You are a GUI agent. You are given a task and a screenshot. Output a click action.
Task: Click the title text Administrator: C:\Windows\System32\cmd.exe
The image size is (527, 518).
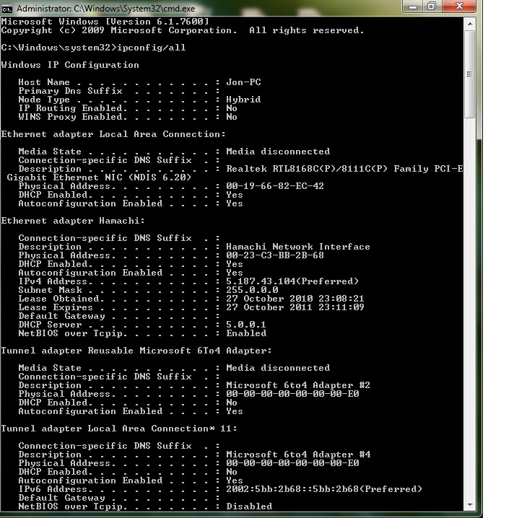point(106,9)
